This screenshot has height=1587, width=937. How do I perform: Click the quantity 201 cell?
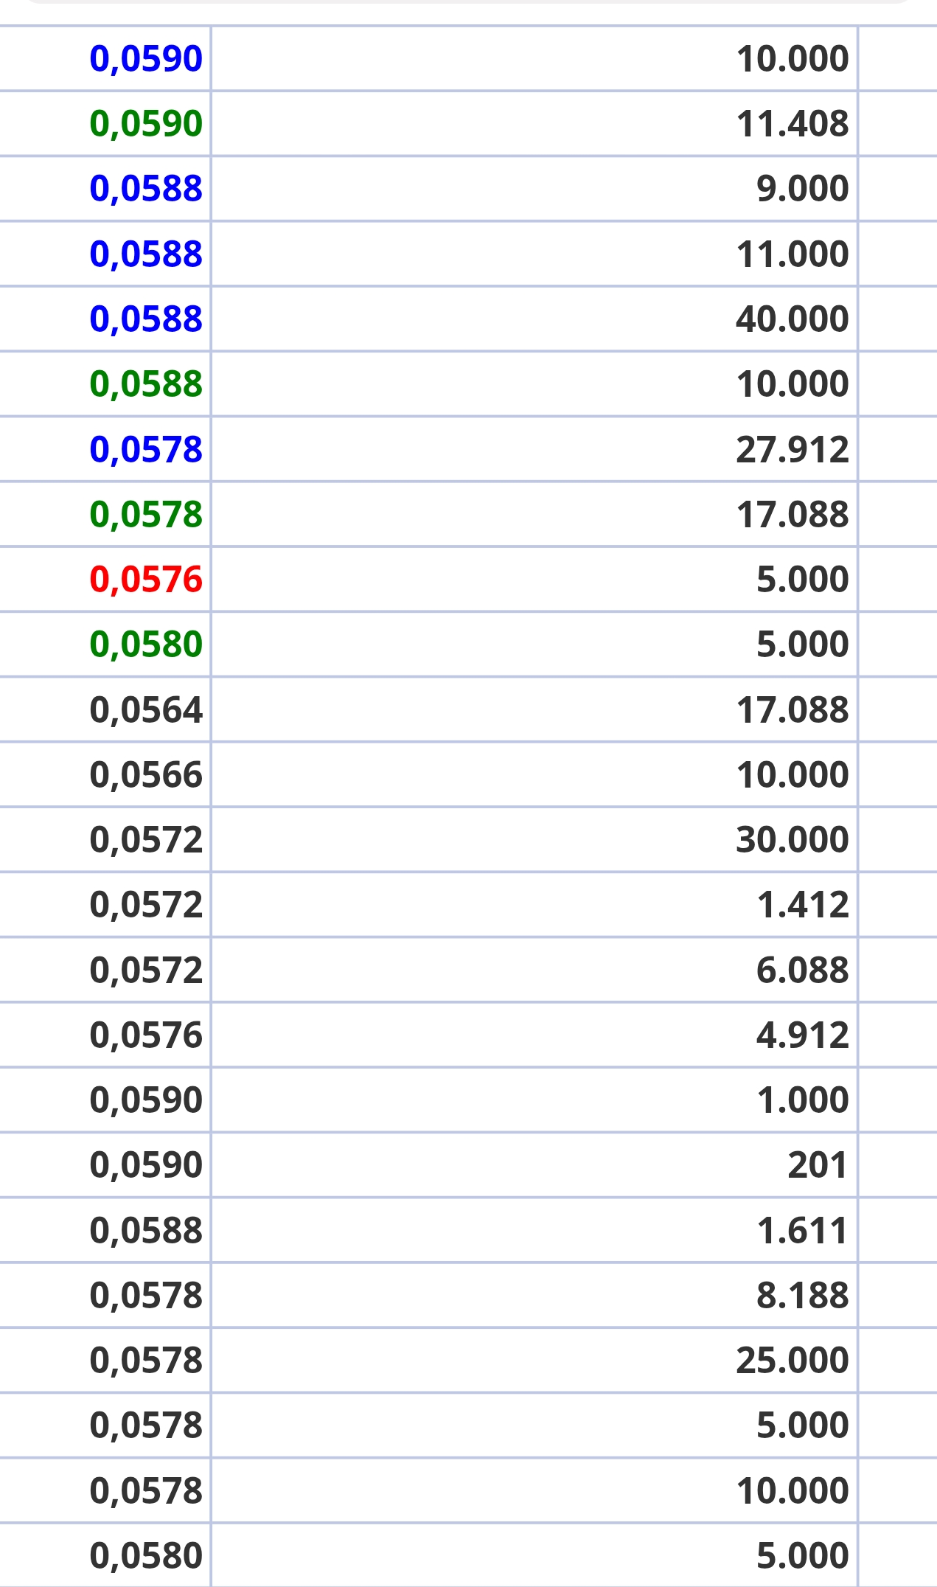pos(534,1164)
